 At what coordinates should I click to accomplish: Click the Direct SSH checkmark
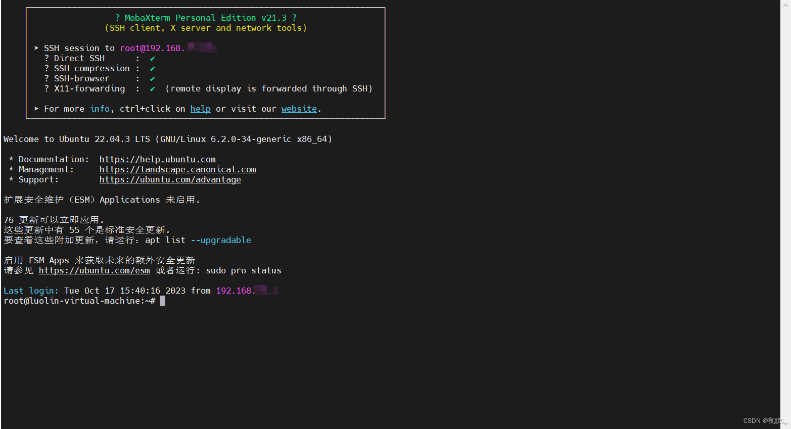pos(153,58)
